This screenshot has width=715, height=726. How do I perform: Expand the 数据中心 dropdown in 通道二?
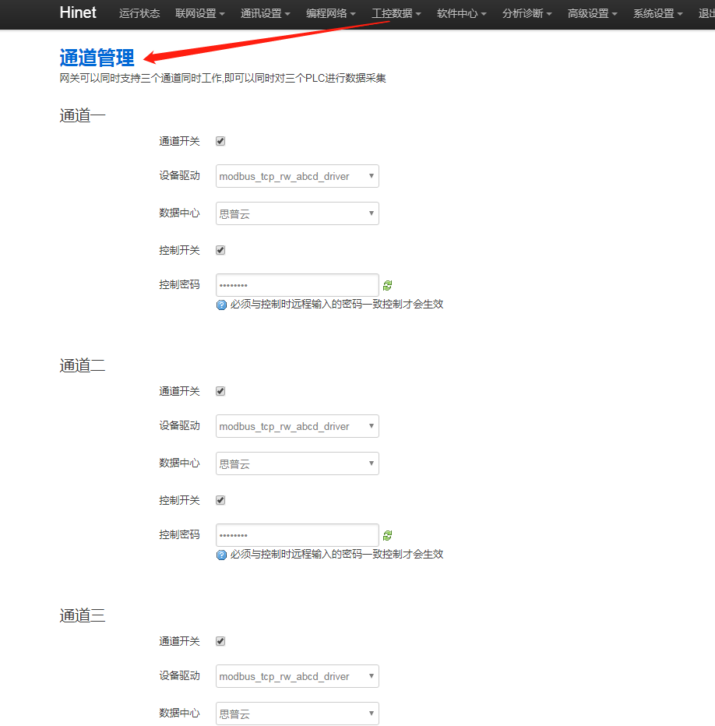point(297,464)
